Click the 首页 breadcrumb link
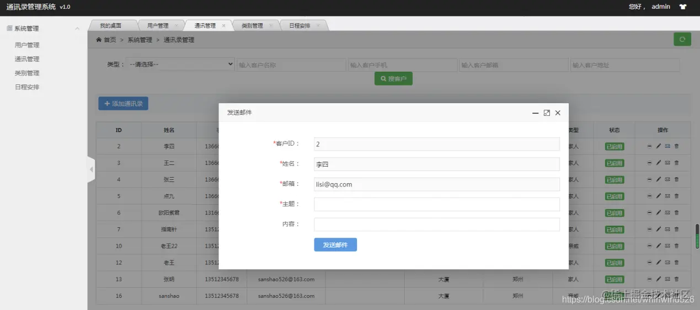Image resolution: width=700 pixels, height=310 pixels. click(110, 40)
